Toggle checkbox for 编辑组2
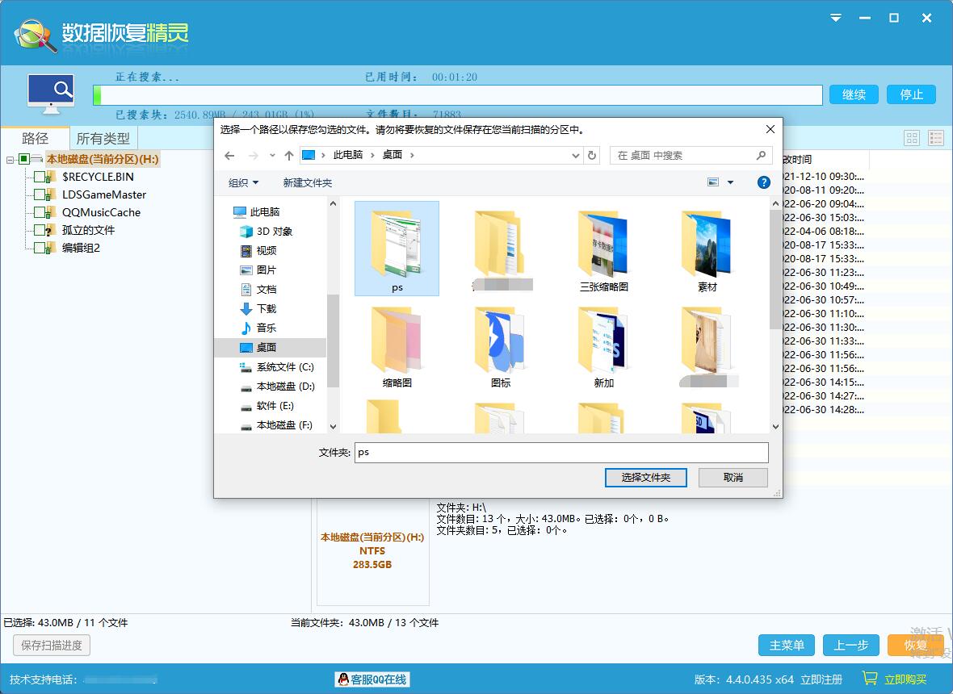This screenshot has width=953, height=694. (40, 248)
